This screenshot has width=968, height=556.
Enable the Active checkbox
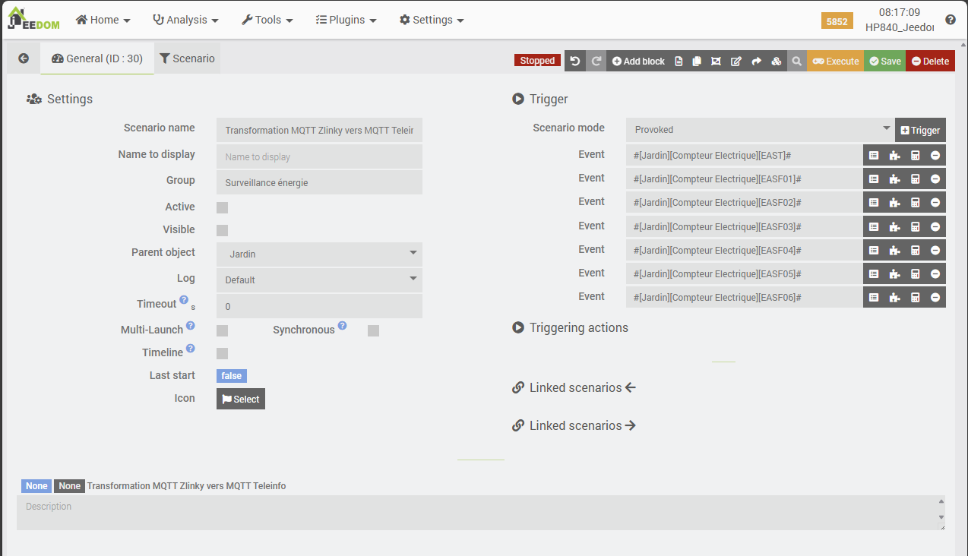pos(222,207)
